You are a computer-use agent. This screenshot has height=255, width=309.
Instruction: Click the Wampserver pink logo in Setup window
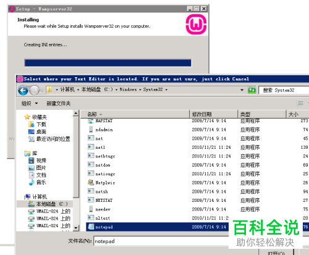196,24
